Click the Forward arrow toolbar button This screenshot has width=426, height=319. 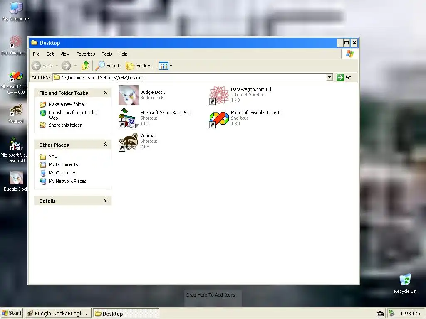(66, 66)
